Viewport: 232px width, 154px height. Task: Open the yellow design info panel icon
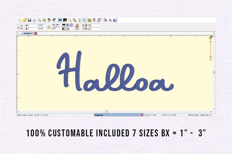tap(89, 20)
